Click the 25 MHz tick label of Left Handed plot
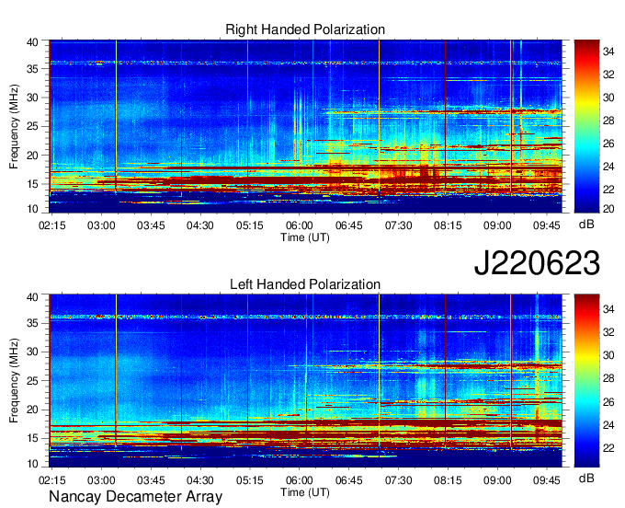The image size is (625, 508). [33, 381]
